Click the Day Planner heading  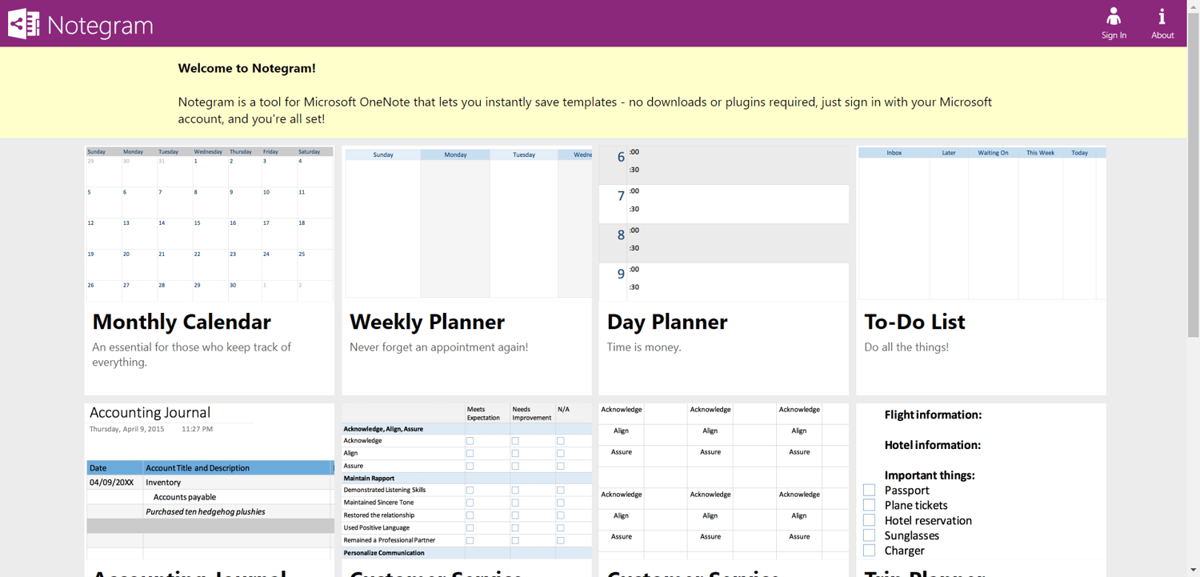(667, 322)
